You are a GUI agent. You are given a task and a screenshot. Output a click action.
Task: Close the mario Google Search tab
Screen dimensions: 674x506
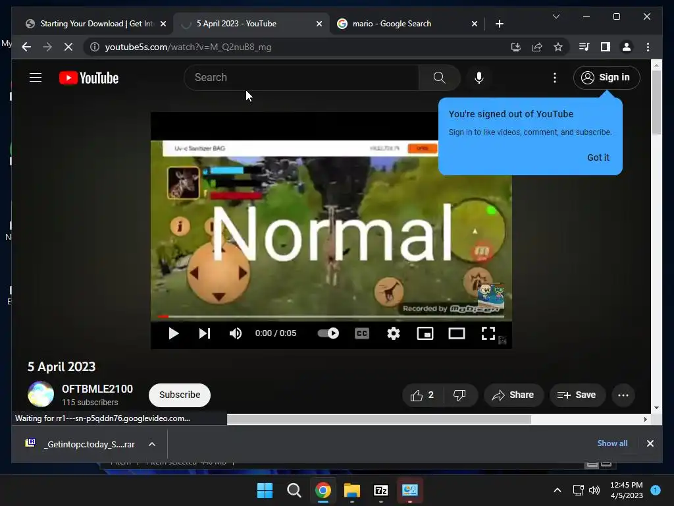click(x=474, y=24)
